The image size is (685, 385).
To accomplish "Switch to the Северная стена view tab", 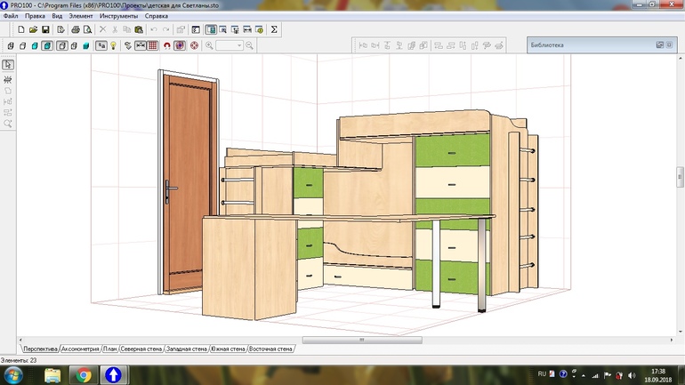I will pos(141,349).
